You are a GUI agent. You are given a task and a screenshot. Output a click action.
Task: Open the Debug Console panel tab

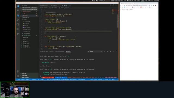tap(60, 51)
